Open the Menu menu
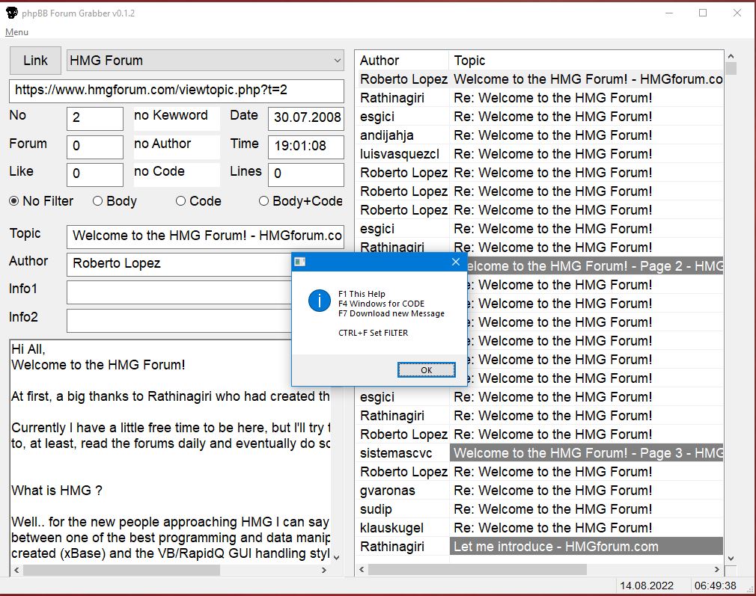The image size is (756, 596). [17, 32]
